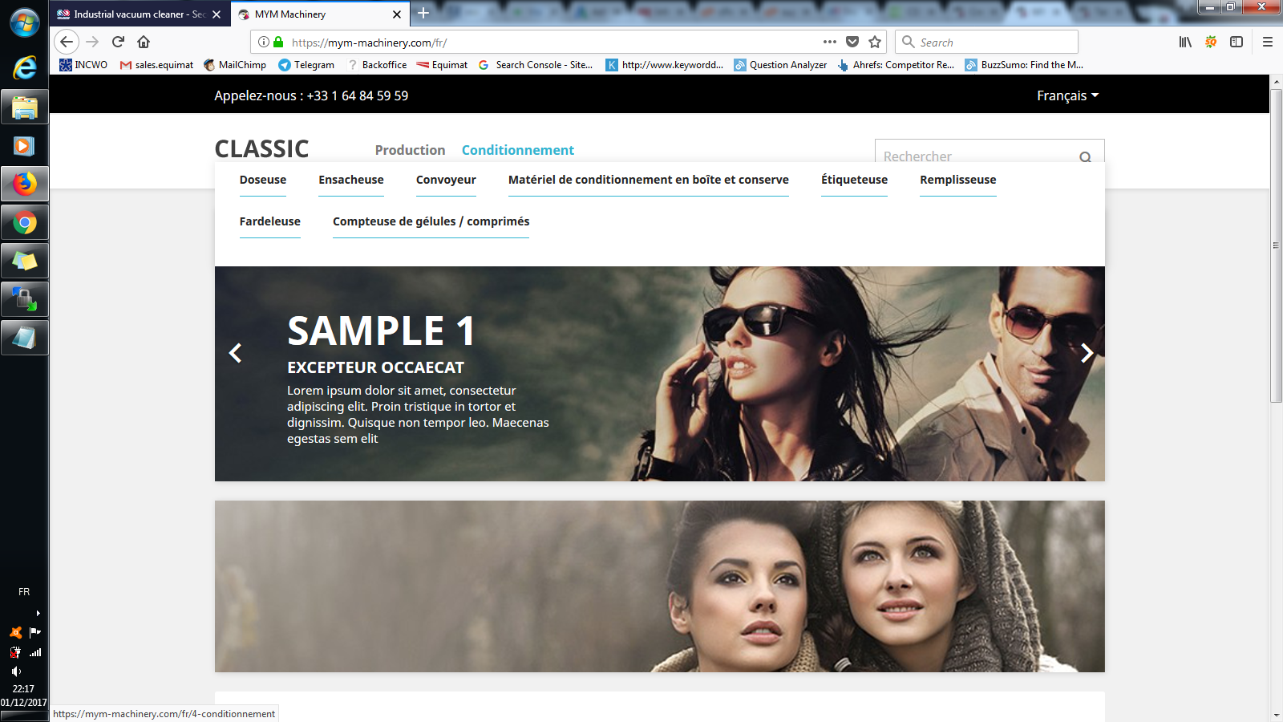Open the Production menu

(x=410, y=150)
